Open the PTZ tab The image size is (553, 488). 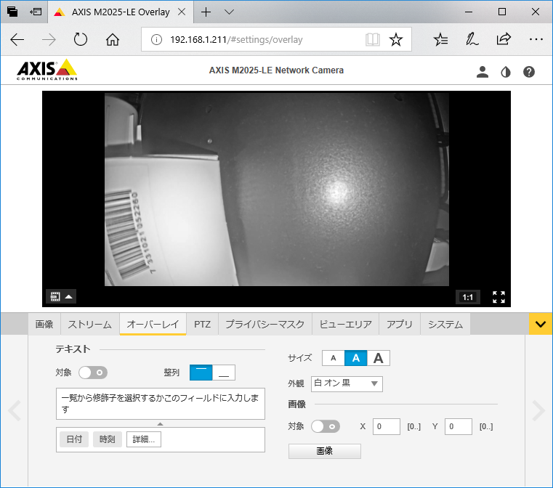203,324
